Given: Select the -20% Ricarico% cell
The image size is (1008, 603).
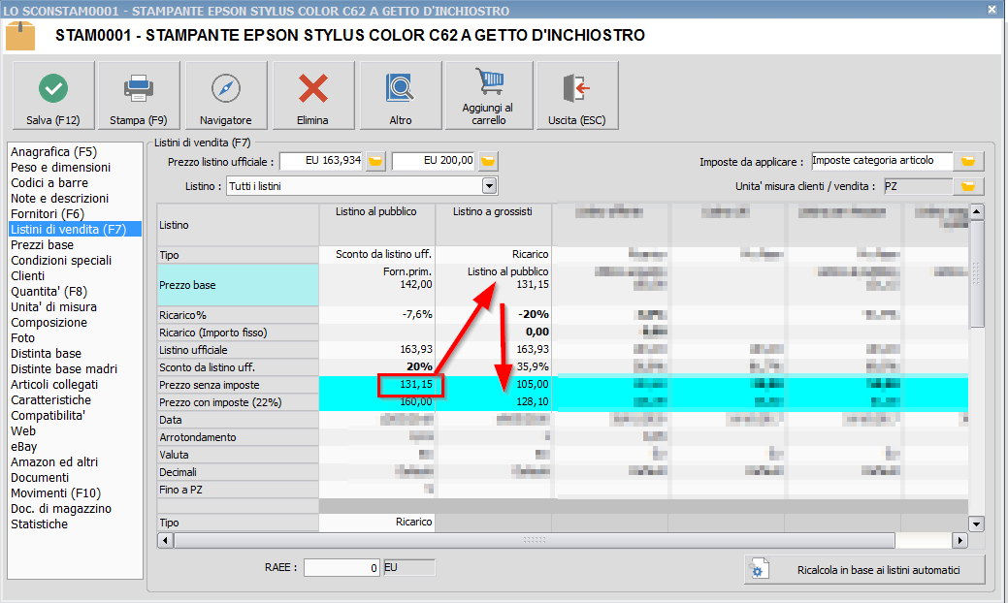Looking at the screenshot, I should coord(493,315).
